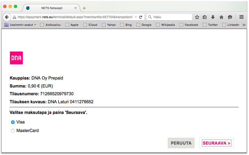Click the browser back arrow button
Image resolution: width=249 pixels, height=155 pixels.
[x=7, y=17]
